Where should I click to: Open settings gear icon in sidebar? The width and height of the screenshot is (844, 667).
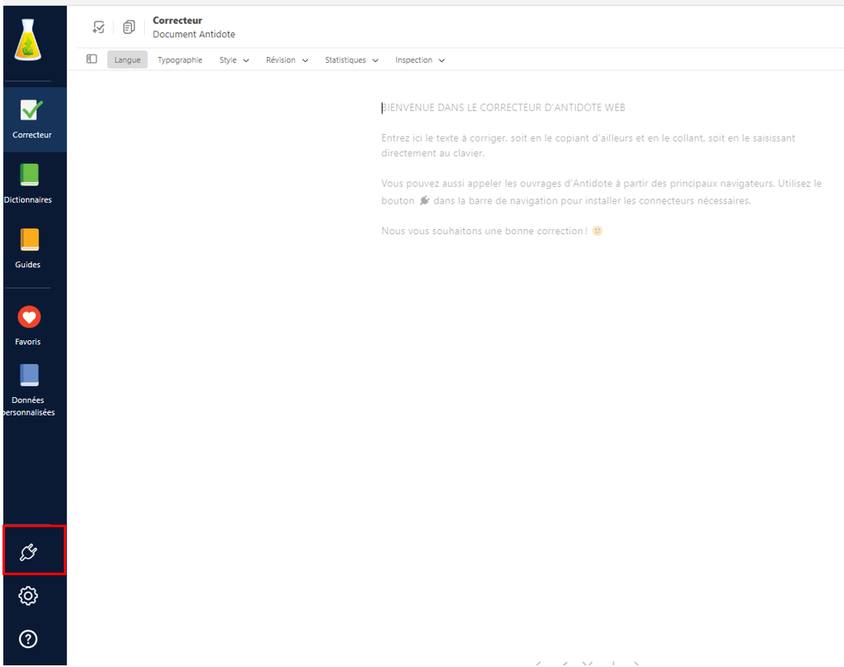click(28, 596)
